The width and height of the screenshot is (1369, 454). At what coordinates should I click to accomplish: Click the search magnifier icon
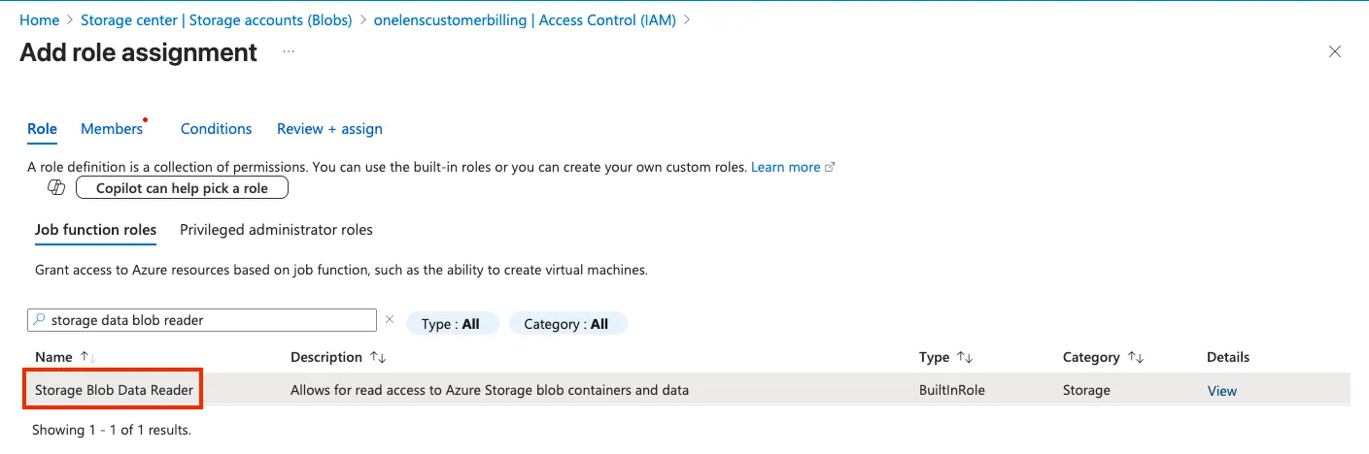coord(39,320)
